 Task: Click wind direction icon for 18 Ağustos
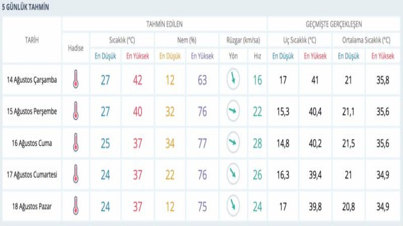(x=233, y=206)
